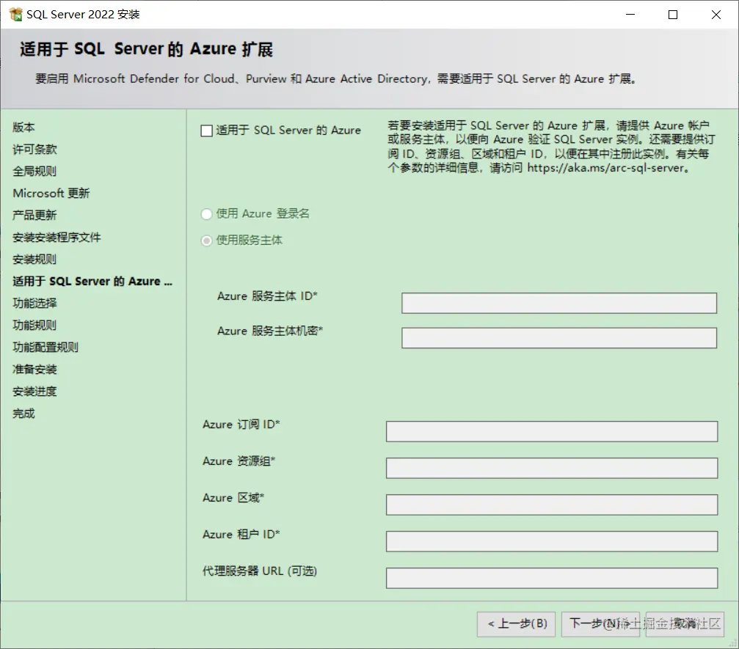The width and height of the screenshot is (739, 649).
Task: Select the 许可条款 step in sidebar
Action: point(34,150)
